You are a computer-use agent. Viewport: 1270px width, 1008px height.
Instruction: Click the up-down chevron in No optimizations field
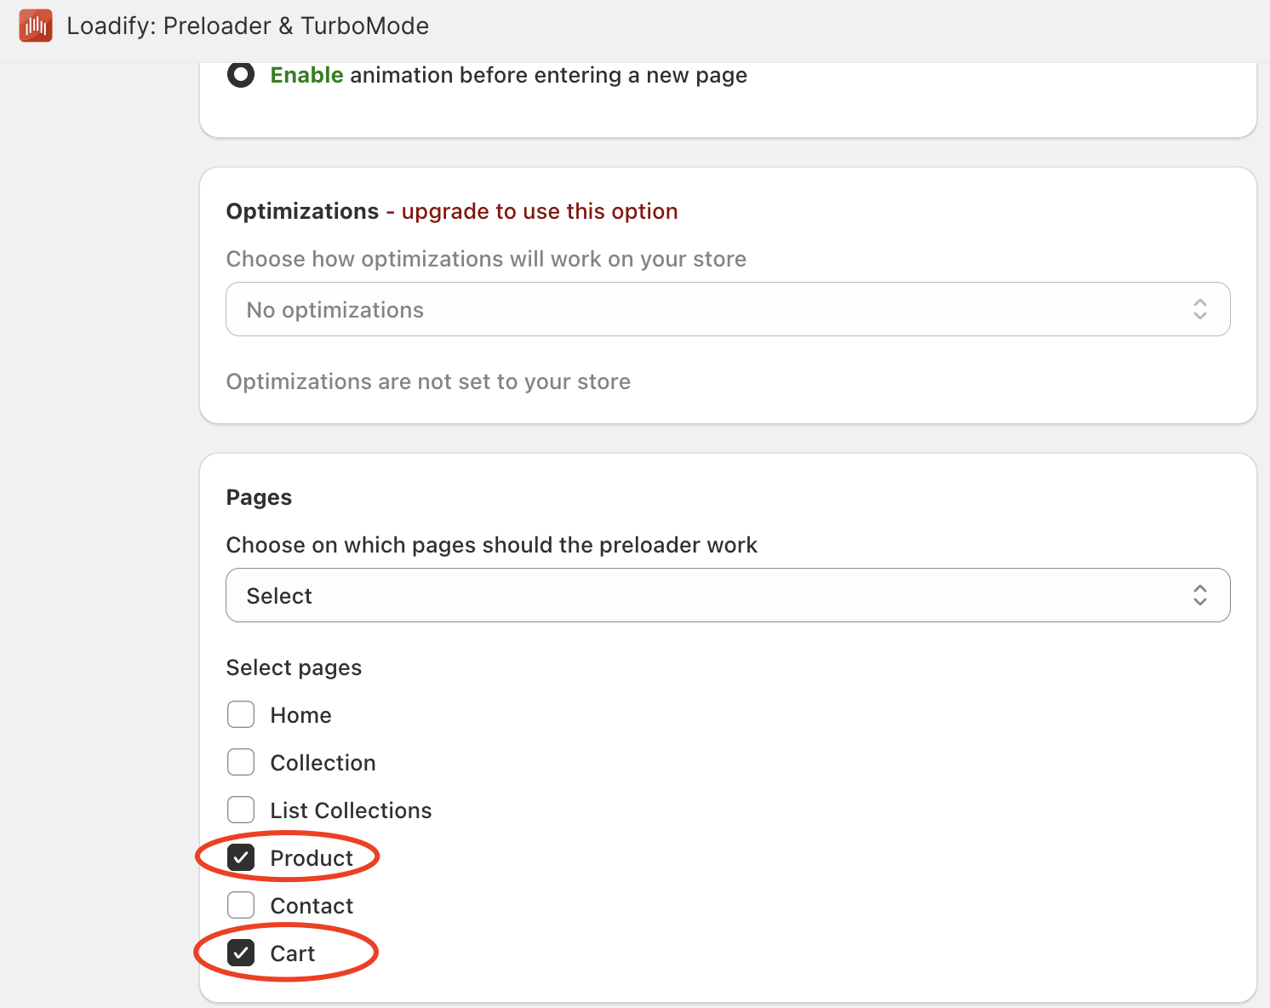tap(1199, 309)
